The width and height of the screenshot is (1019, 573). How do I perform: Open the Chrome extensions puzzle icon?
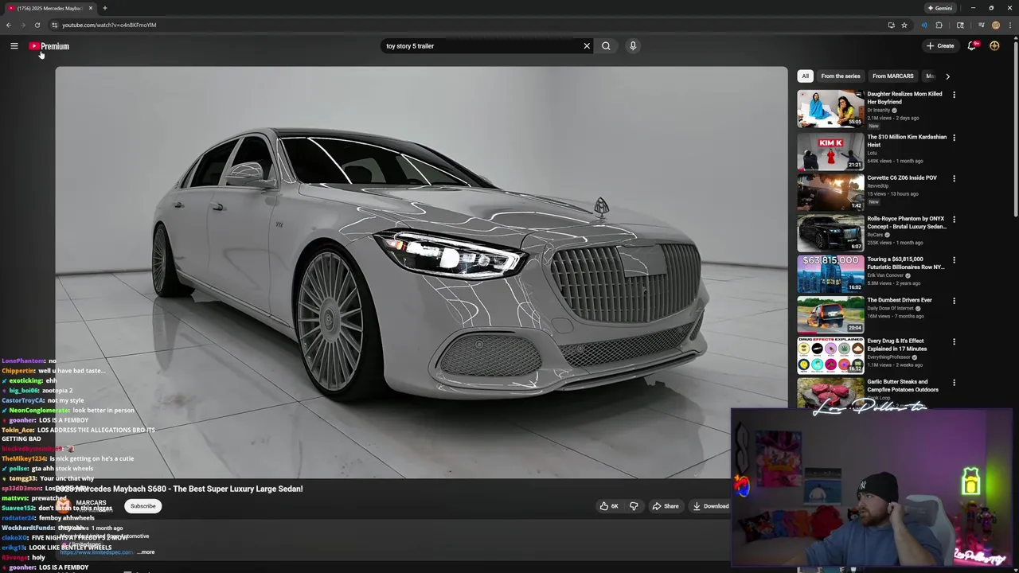939,25
